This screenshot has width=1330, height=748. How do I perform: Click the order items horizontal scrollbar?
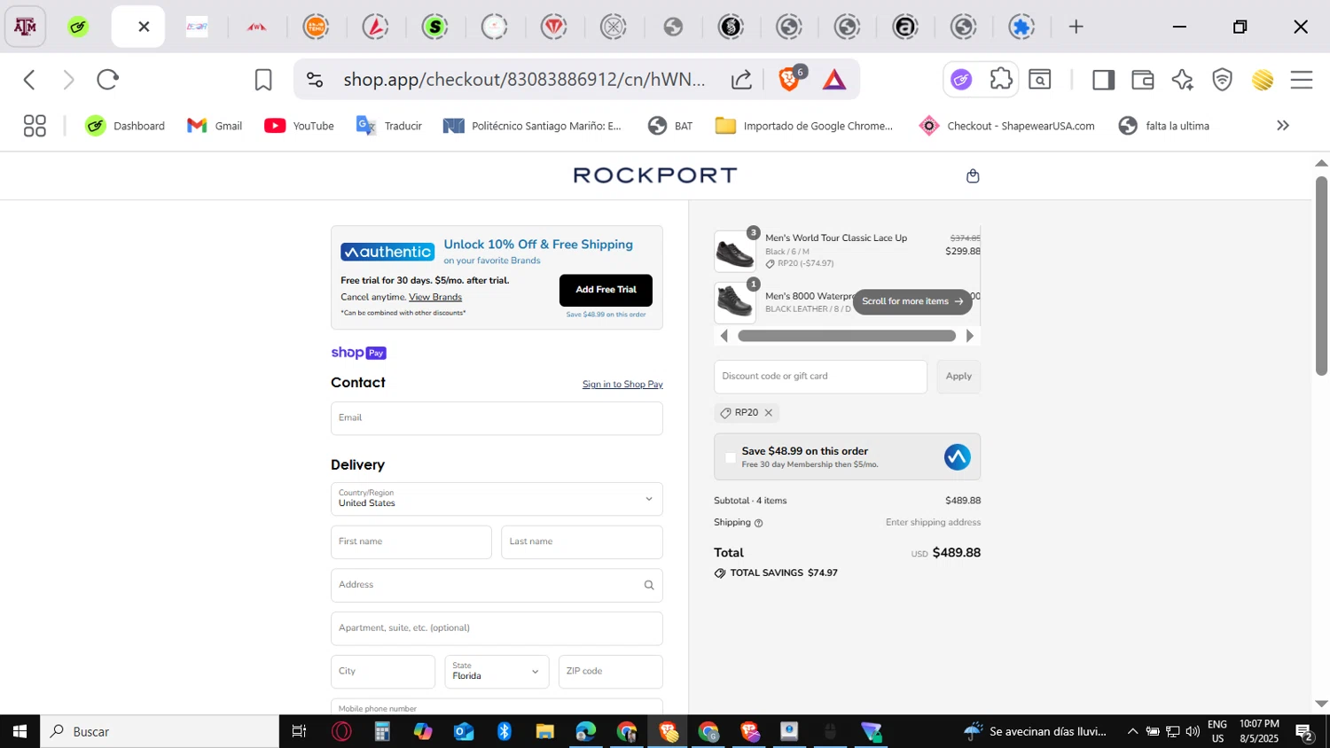847,336
